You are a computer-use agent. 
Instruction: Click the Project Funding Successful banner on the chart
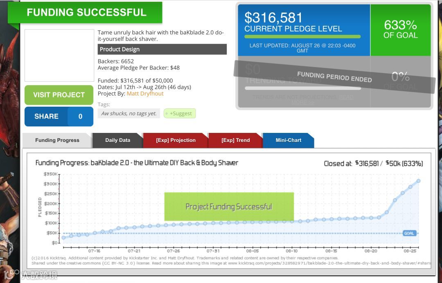[x=229, y=207]
